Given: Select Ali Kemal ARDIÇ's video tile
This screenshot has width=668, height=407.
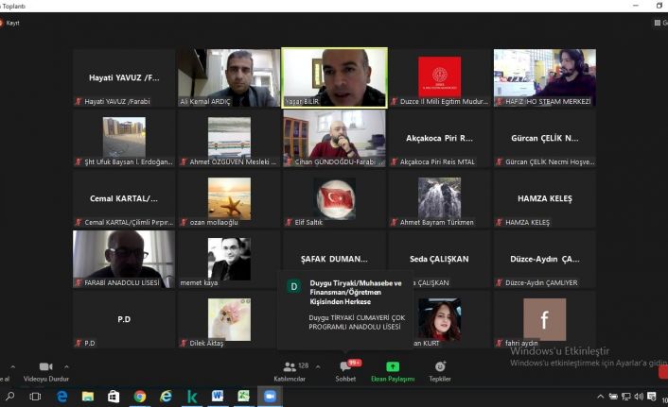Looking at the screenshot, I should point(229,77).
